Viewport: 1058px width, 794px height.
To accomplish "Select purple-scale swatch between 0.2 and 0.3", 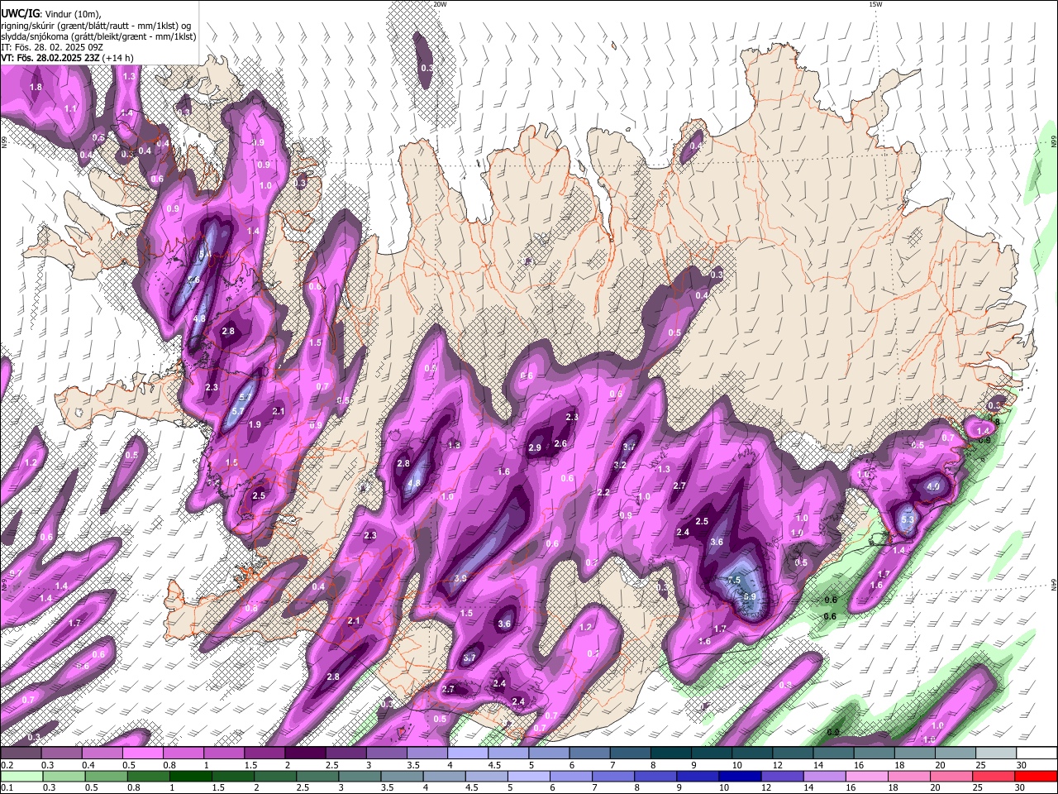I will click(21, 753).
